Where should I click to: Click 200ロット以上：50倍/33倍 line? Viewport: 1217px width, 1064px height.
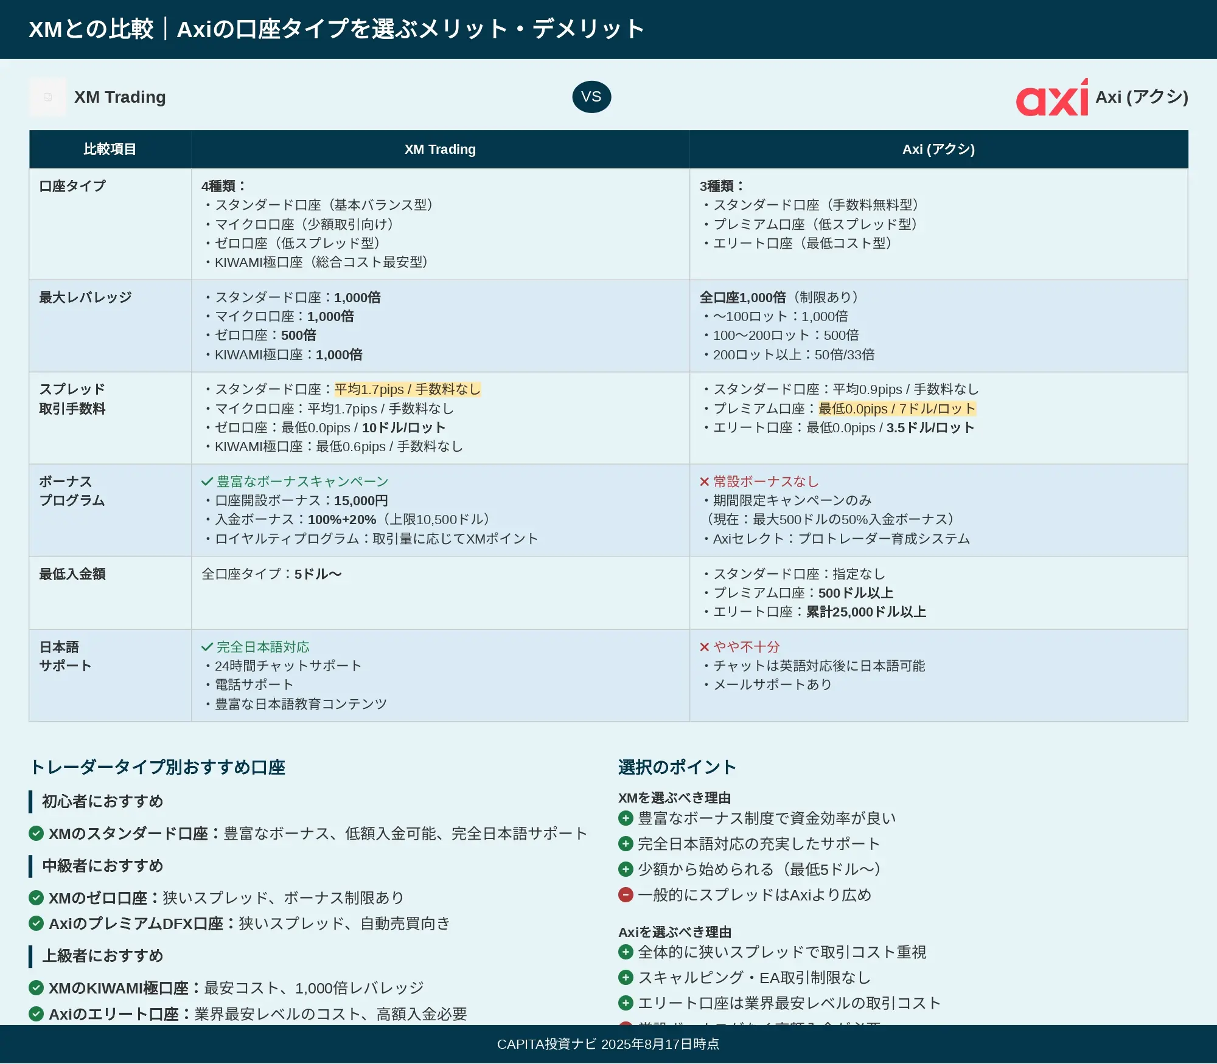[789, 354]
